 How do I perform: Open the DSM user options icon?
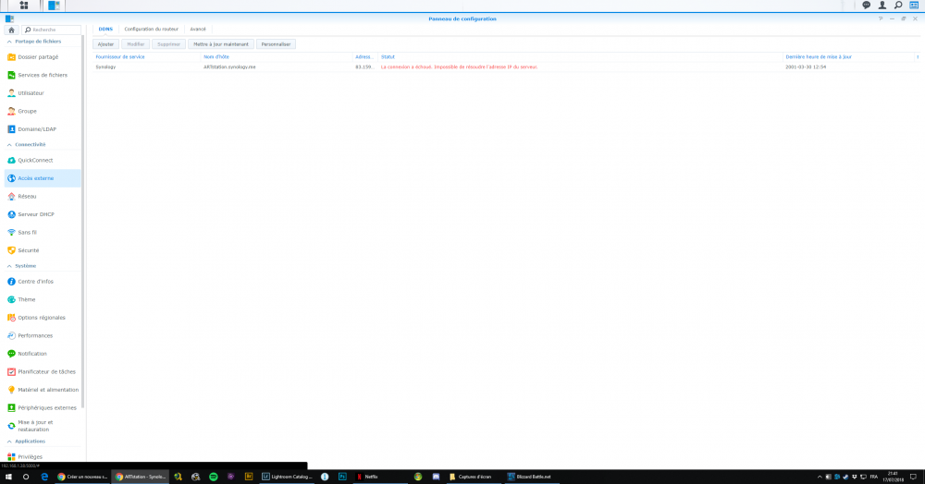point(882,6)
